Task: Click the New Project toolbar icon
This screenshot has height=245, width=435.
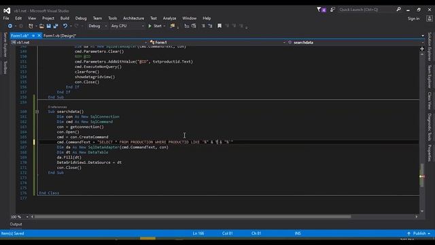Action: tap(31, 26)
